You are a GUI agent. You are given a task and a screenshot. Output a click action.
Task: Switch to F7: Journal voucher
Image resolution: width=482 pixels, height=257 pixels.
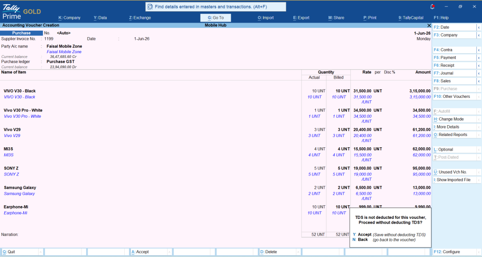point(454,73)
